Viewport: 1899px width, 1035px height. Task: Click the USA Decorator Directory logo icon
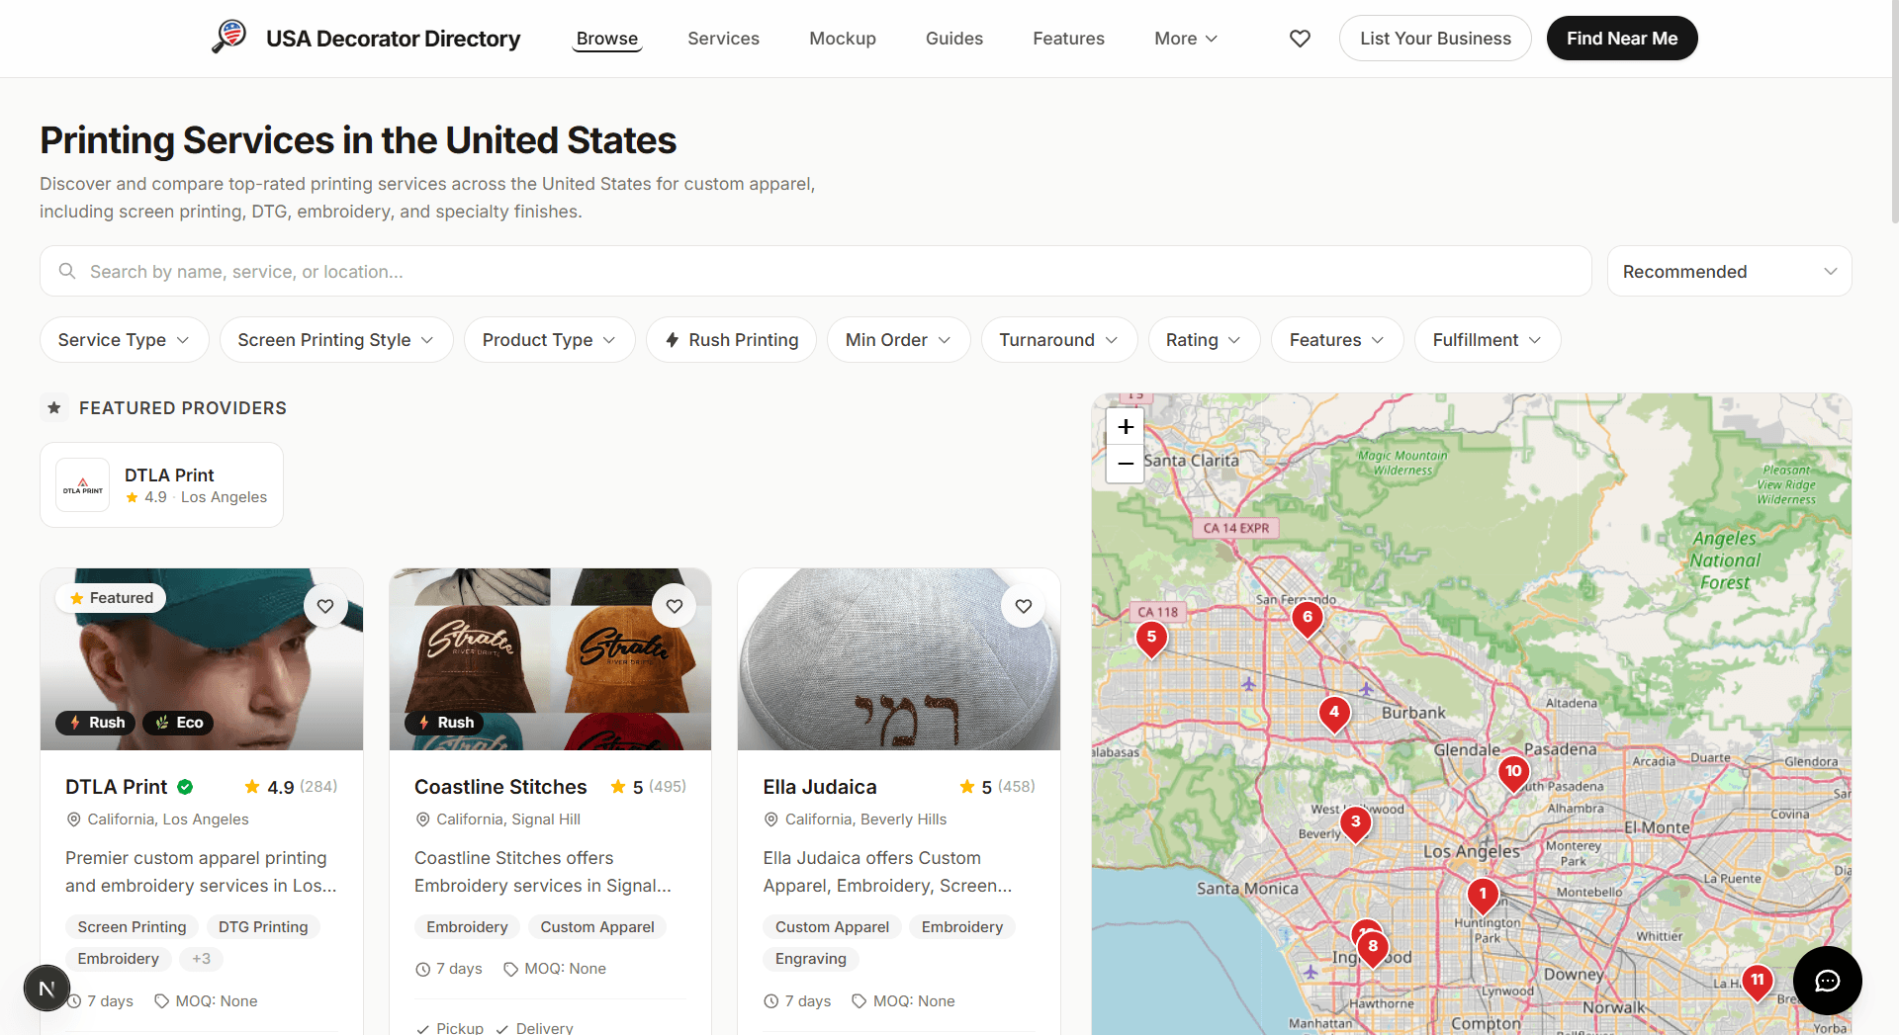(229, 37)
